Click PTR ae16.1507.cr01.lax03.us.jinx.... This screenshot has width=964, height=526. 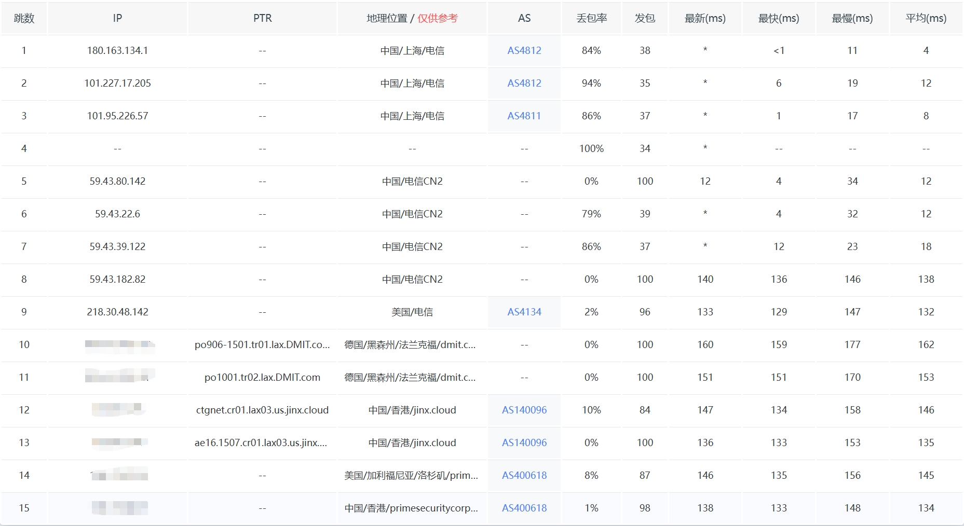pyautogui.click(x=261, y=442)
